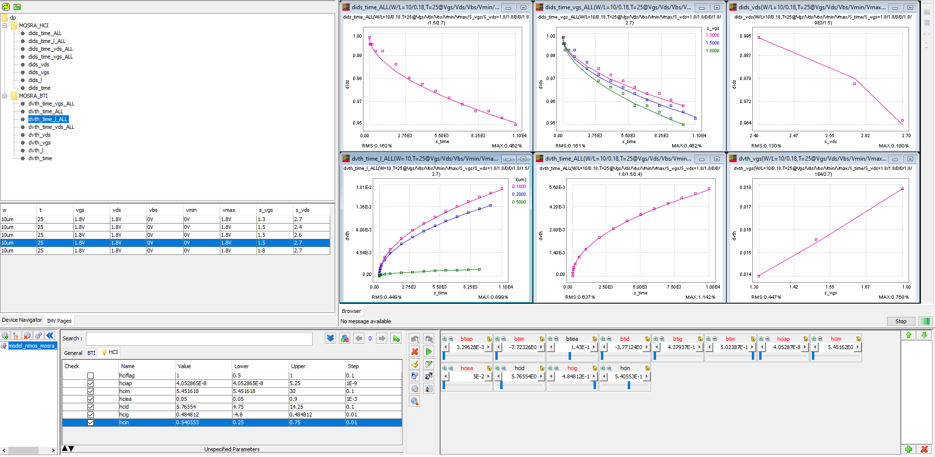Run the simulation with the green play icon
Image resolution: width=935 pixels, height=457 pixels.
pos(429,352)
